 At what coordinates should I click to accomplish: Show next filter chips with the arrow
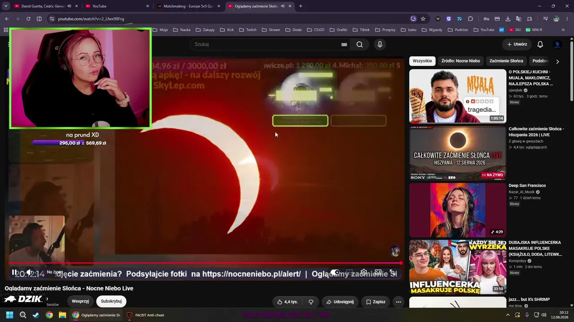(x=557, y=61)
